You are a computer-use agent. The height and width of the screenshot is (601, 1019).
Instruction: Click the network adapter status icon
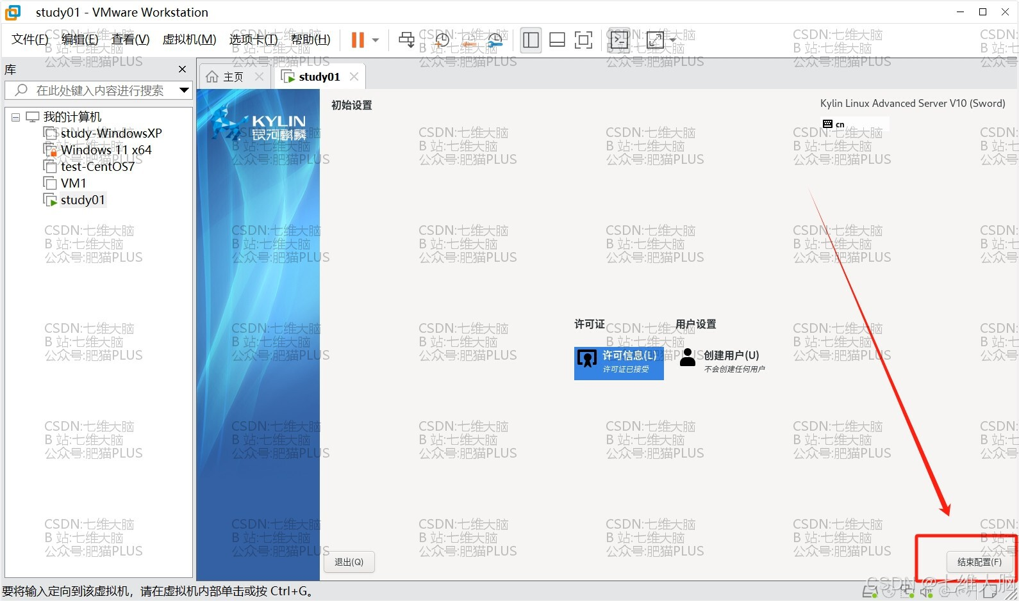pyautogui.click(x=906, y=592)
